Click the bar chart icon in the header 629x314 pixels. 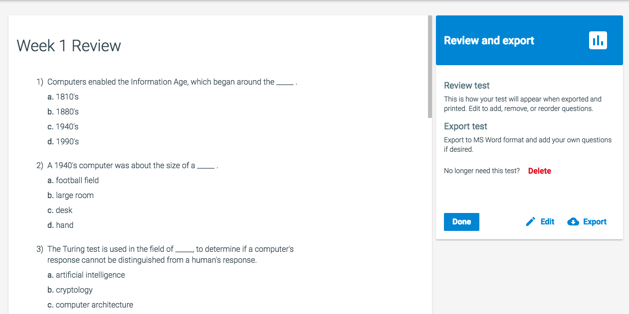pyautogui.click(x=598, y=40)
